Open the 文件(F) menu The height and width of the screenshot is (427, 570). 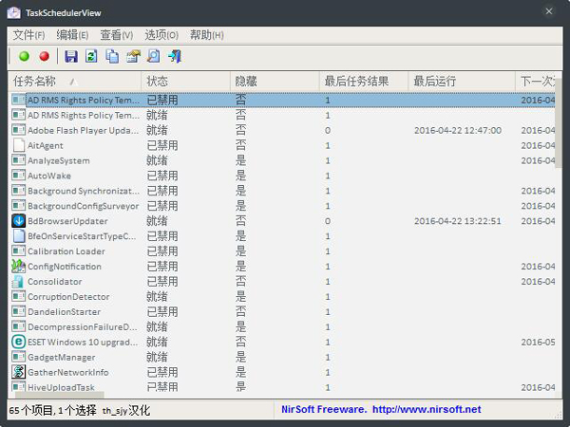[x=28, y=35]
